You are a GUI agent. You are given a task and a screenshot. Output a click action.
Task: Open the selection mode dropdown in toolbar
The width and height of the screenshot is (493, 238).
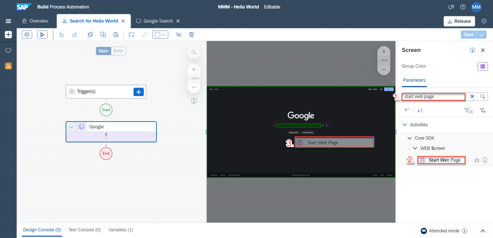pyautogui.click(x=160, y=35)
